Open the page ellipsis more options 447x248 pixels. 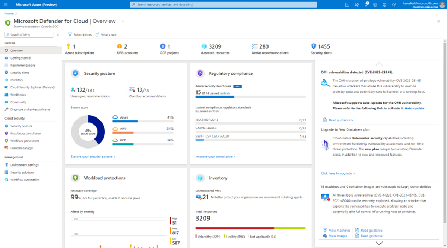tap(122, 21)
